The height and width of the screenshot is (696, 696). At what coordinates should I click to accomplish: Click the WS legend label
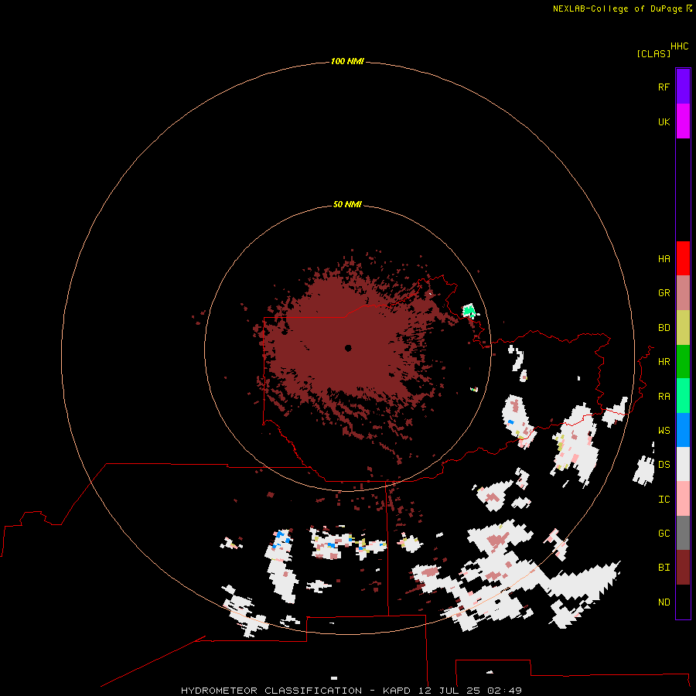click(x=664, y=430)
